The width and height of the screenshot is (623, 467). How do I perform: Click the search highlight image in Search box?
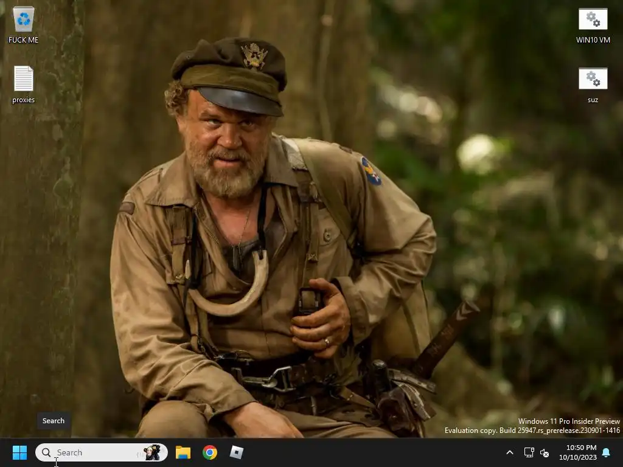coord(151,452)
